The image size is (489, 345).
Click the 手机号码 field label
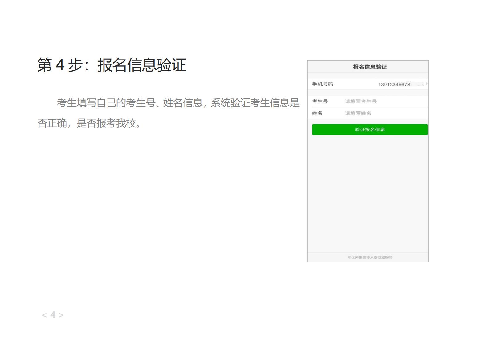pos(323,84)
